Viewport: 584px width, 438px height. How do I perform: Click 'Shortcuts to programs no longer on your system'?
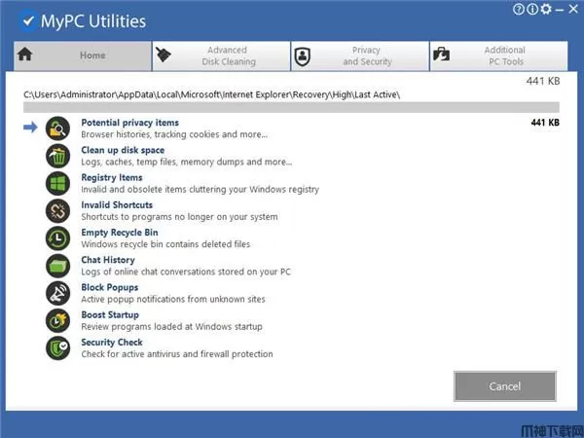pos(179,217)
